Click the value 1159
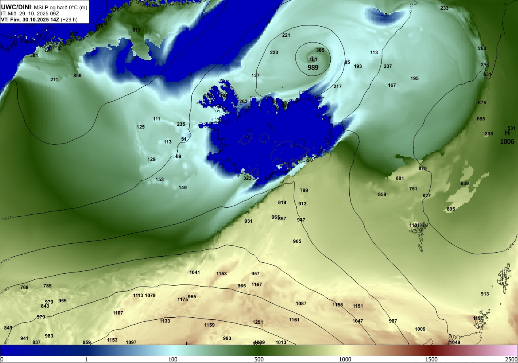 tap(209, 325)
